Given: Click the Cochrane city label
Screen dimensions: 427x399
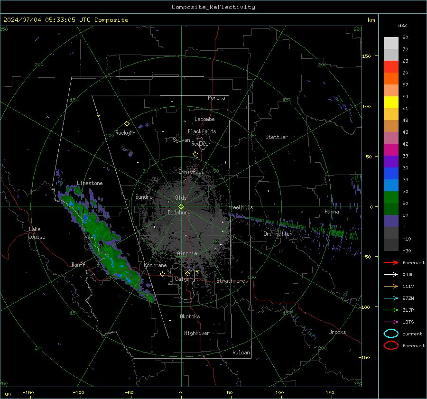Looking at the screenshot, I should [x=155, y=265].
